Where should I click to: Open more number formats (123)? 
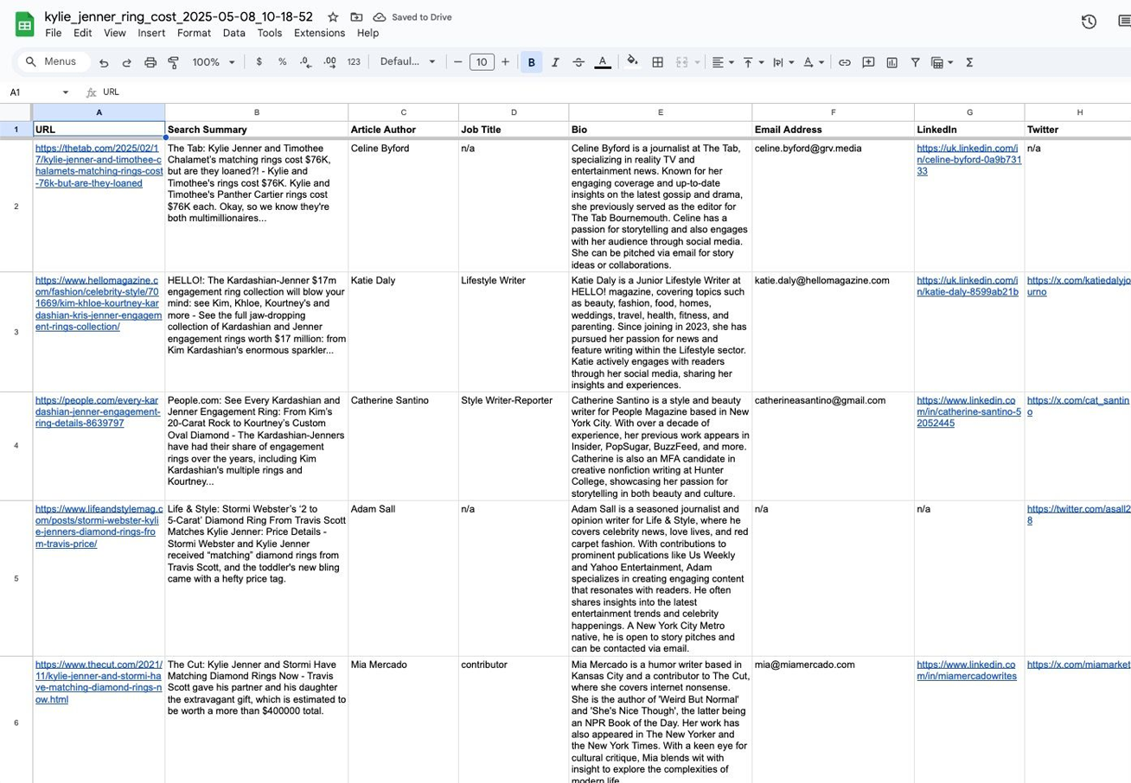tap(354, 62)
